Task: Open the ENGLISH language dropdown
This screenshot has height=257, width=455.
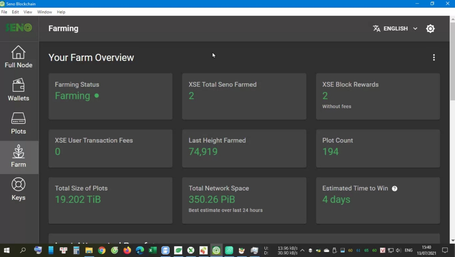Action: pos(395,29)
